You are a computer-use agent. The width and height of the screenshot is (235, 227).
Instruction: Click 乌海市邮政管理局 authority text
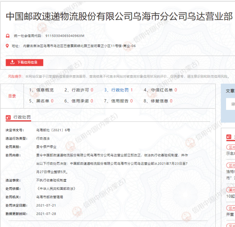[50, 197]
